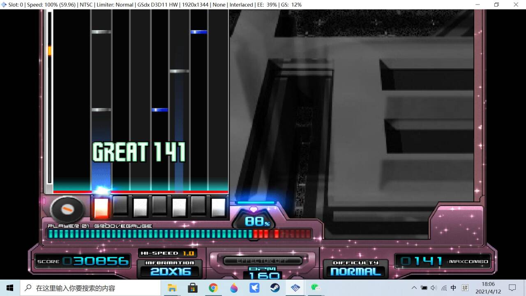Launch Microsoft Store from the taskbar
The width and height of the screenshot is (526, 296).
(x=192, y=288)
